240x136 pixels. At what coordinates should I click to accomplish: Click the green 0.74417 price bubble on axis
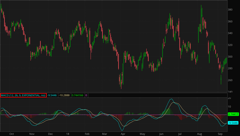tap(233, 114)
